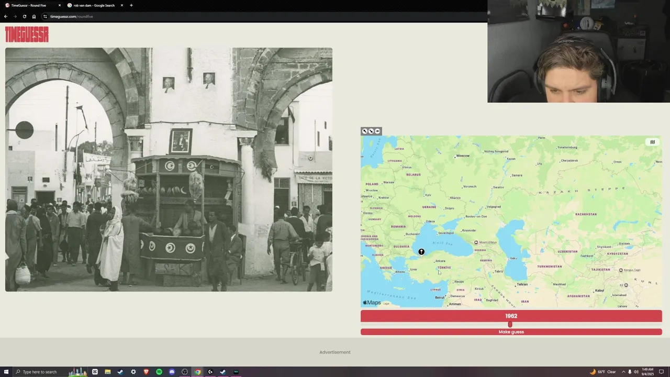The height and width of the screenshot is (377, 670).
Task: Click the year slider handle
Action: point(510,325)
